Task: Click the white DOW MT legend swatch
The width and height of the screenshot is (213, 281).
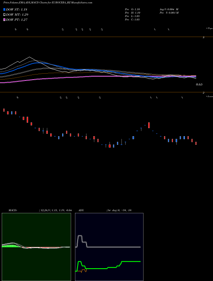Action: point(5,15)
